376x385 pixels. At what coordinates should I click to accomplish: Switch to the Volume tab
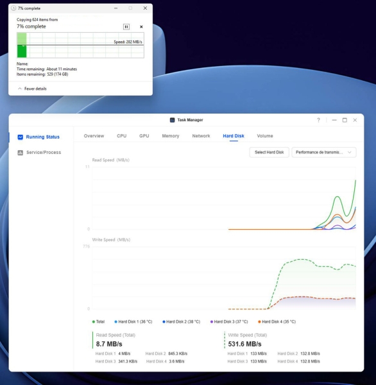265,136
